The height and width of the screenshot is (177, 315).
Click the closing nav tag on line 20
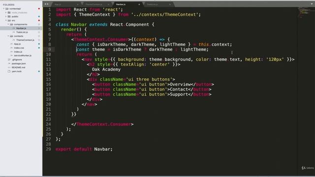pyautogui.click(x=90, y=104)
